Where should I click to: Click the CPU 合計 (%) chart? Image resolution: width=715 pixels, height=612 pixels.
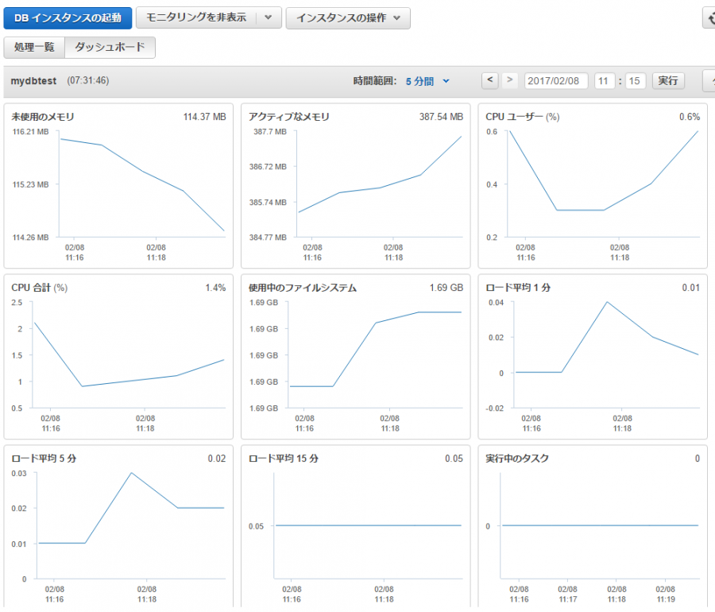(x=118, y=357)
